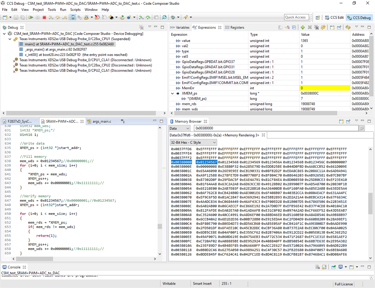Click the Pin Memory Browser icon
The width and height of the screenshot is (375, 288).
(x=348, y=121)
